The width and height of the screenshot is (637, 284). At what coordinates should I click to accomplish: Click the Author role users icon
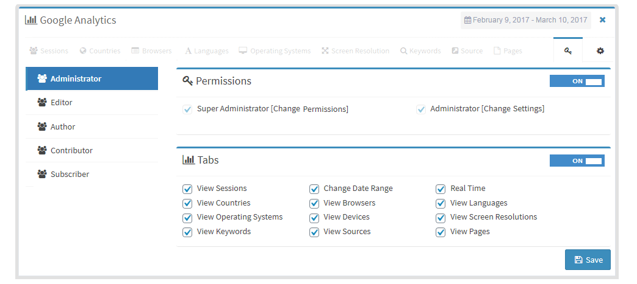[x=42, y=127]
